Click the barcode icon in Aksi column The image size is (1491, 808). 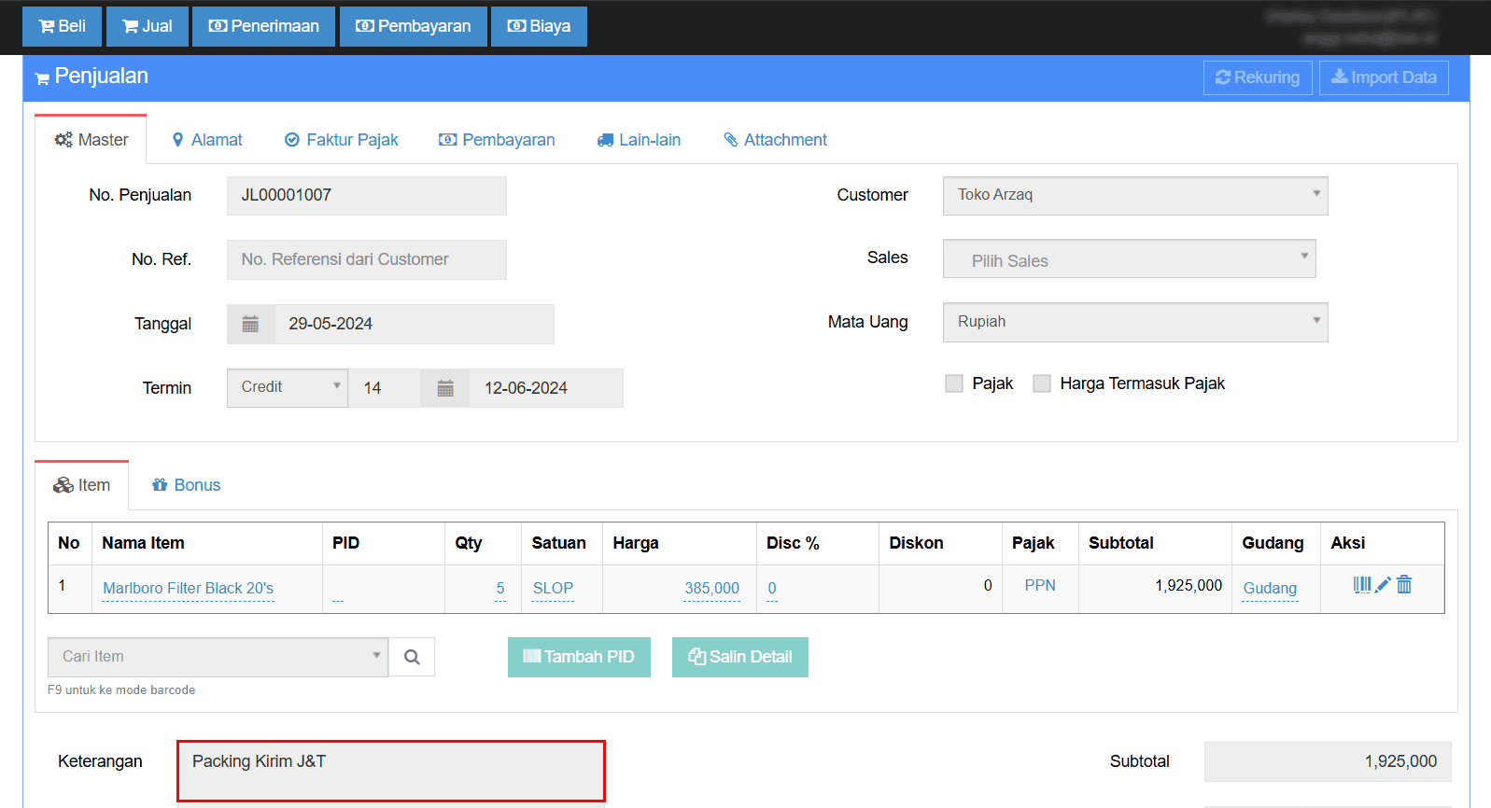1361,585
